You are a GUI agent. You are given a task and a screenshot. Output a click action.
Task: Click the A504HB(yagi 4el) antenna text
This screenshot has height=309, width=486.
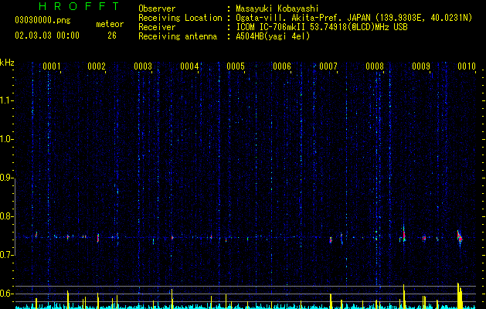(x=273, y=36)
